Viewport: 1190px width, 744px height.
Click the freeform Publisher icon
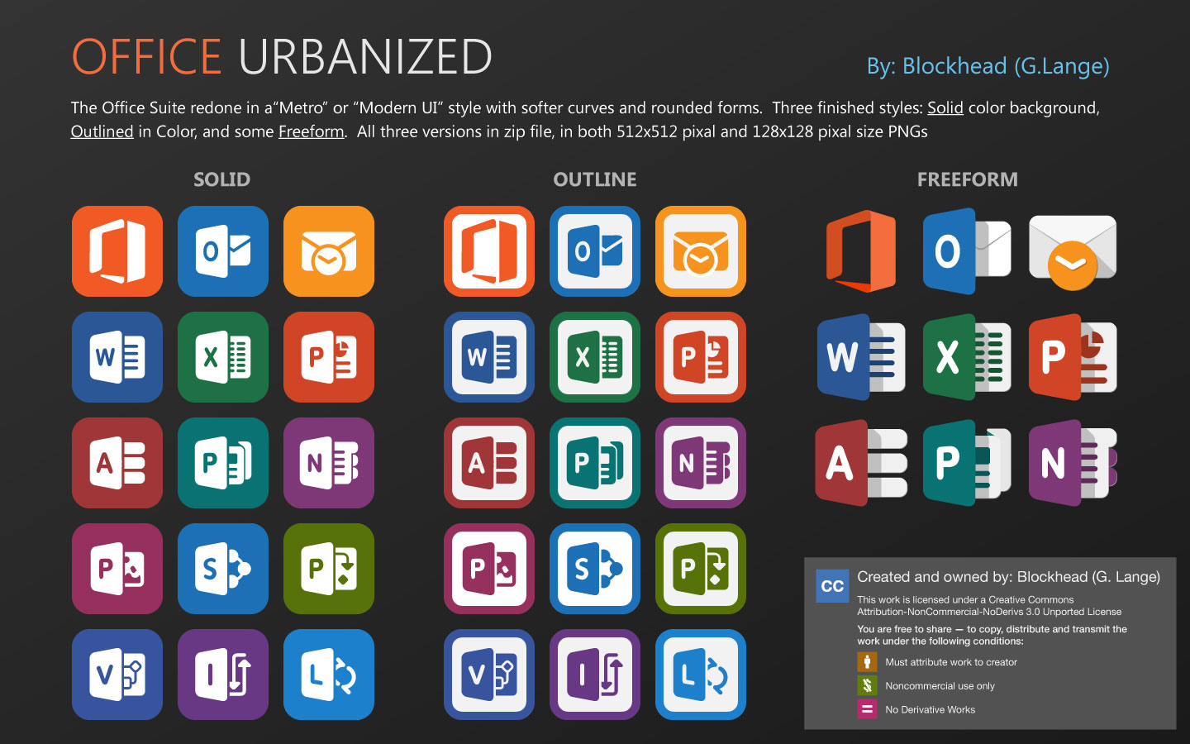(967, 463)
